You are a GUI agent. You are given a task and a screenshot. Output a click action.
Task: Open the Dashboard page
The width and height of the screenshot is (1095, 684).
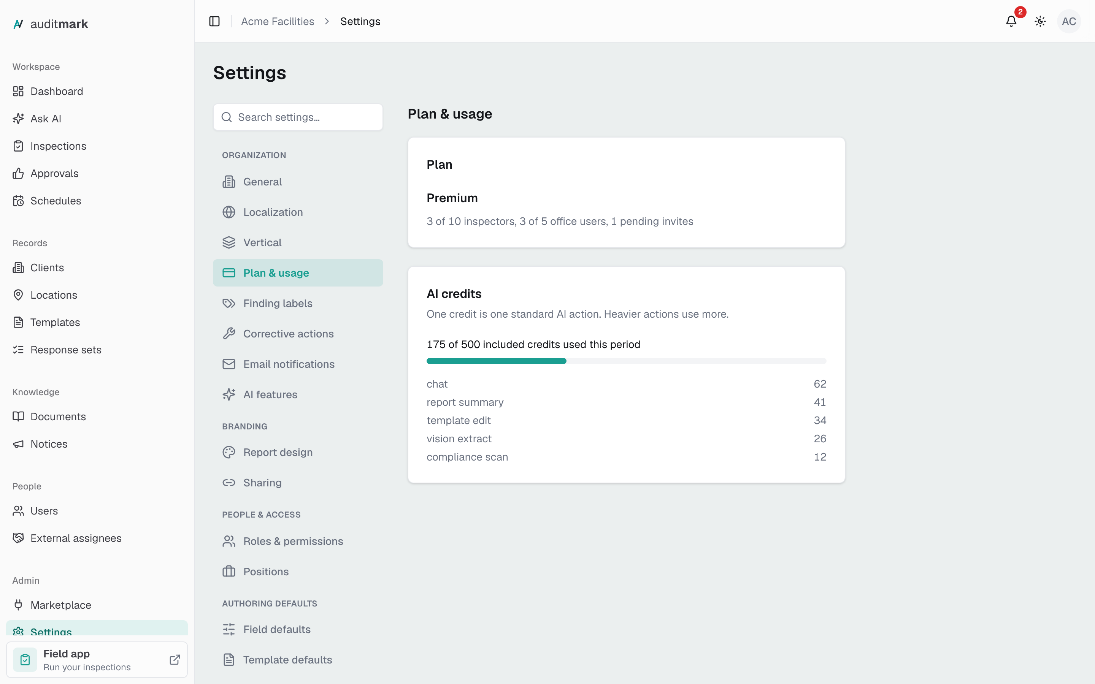pyautogui.click(x=97, y=91)
